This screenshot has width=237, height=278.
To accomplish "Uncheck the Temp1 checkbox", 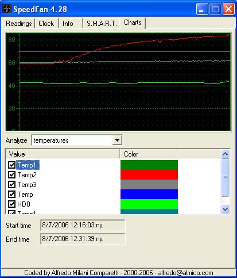I will point(11,165).
